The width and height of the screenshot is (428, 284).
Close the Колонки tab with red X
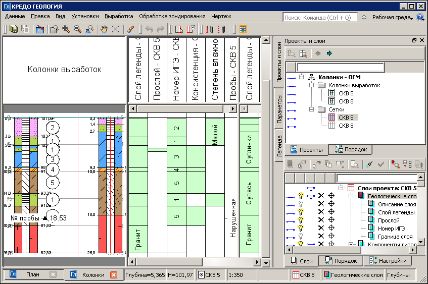(x=114, y=275)
